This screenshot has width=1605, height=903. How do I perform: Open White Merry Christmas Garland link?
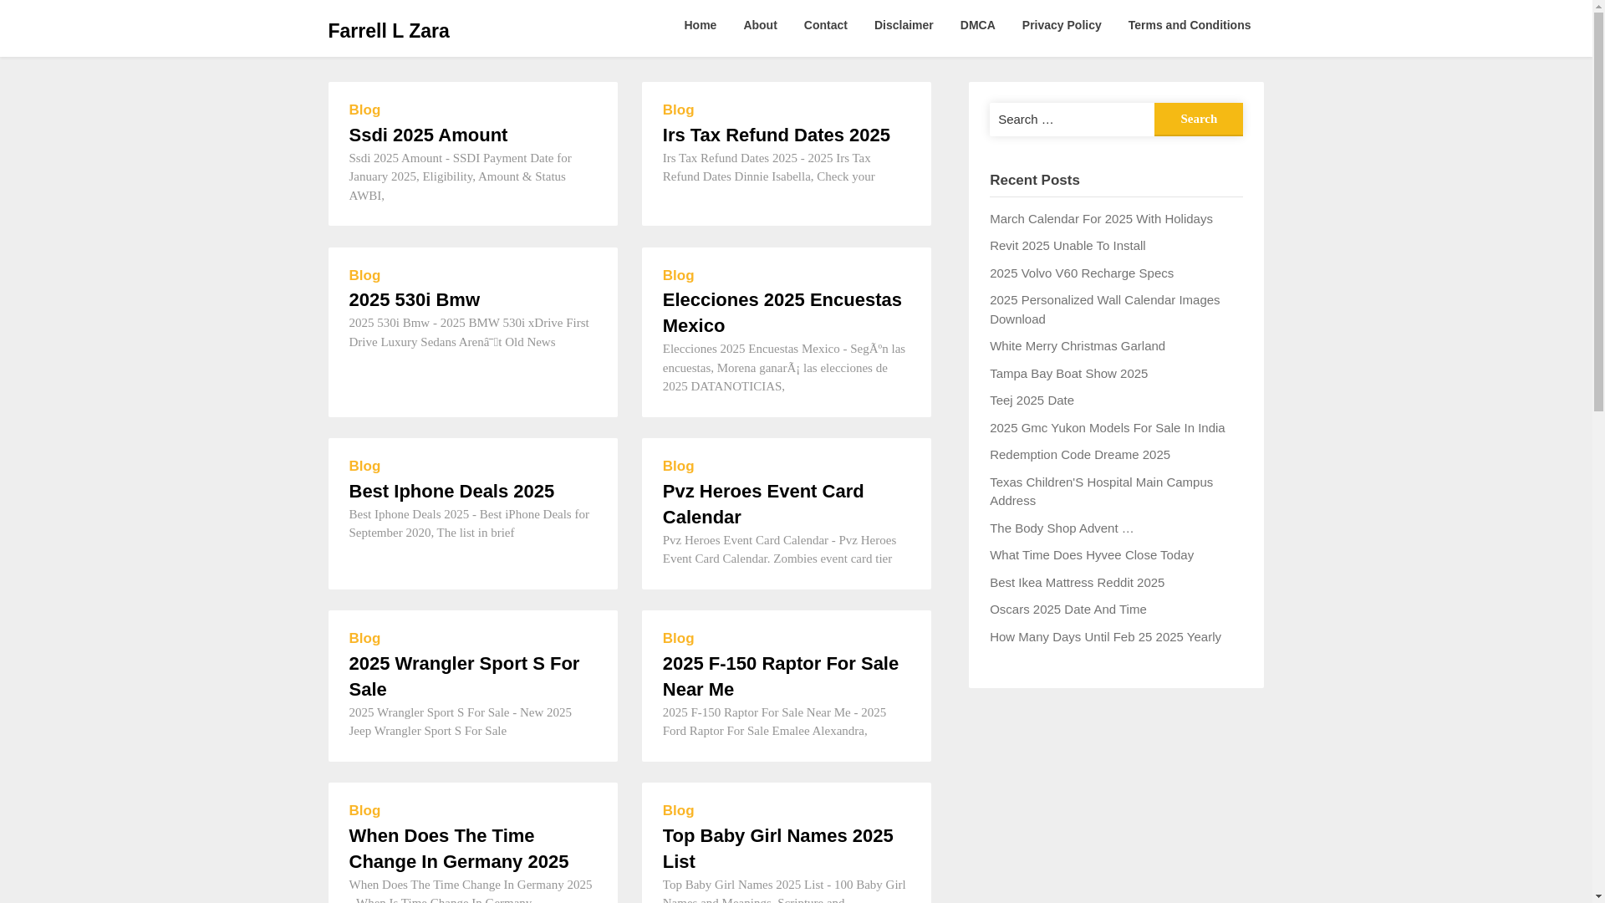tap(1077, 346)
